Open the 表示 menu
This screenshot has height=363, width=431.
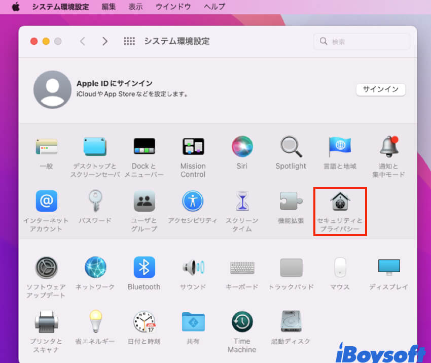[x=135, y=7]
